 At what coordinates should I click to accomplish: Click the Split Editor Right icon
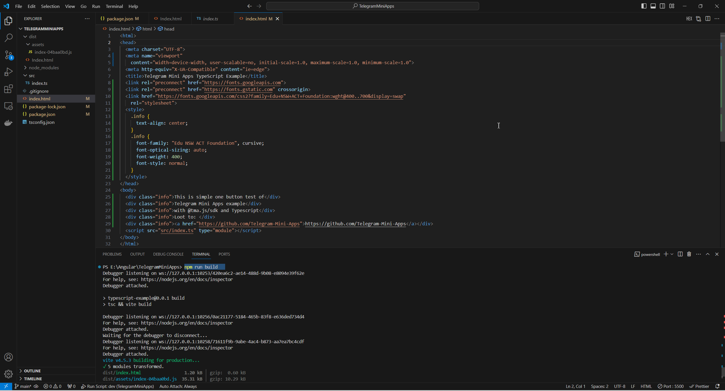point(708,19)
